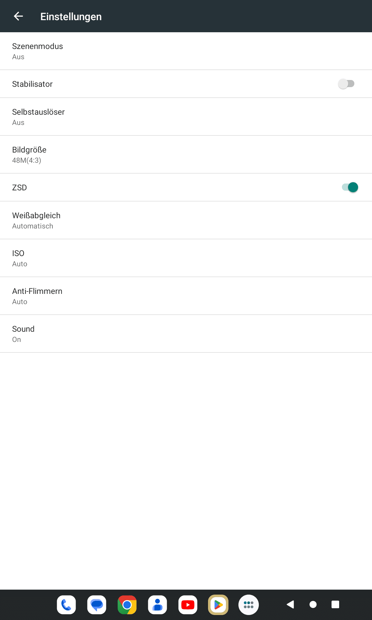Open the Contacts app icon
This screenshot has height=620, width=372.
157,604
